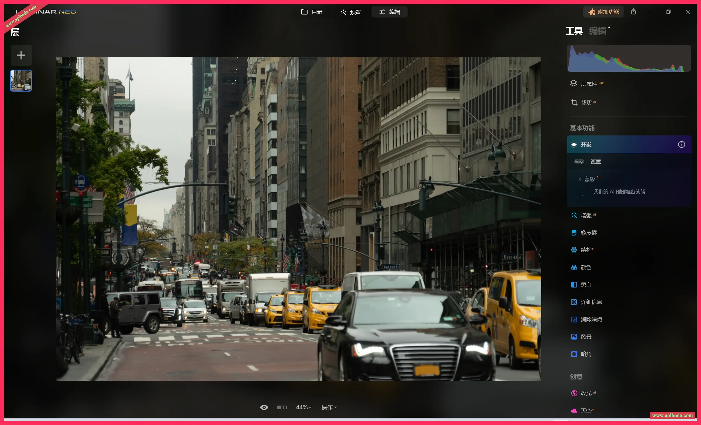The height and width of the screenshot is (425, 701).
Task: Open the Actions dropdown menu
Action: (x=329, y=407)
